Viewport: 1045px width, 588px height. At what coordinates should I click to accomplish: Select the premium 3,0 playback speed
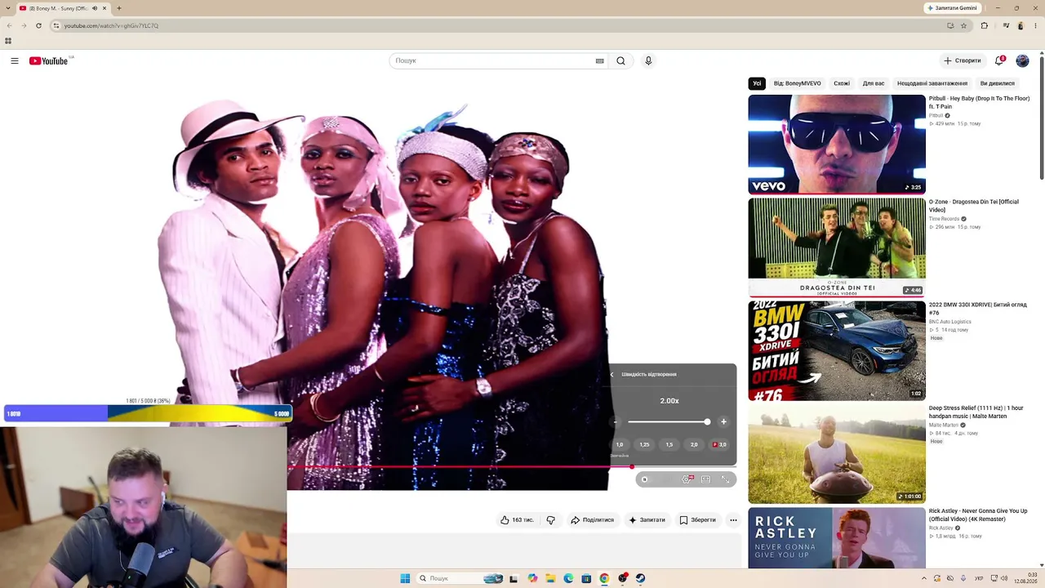(x=719, y=444)
